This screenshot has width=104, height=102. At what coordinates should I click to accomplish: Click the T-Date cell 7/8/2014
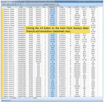click(x=62, y=44)
